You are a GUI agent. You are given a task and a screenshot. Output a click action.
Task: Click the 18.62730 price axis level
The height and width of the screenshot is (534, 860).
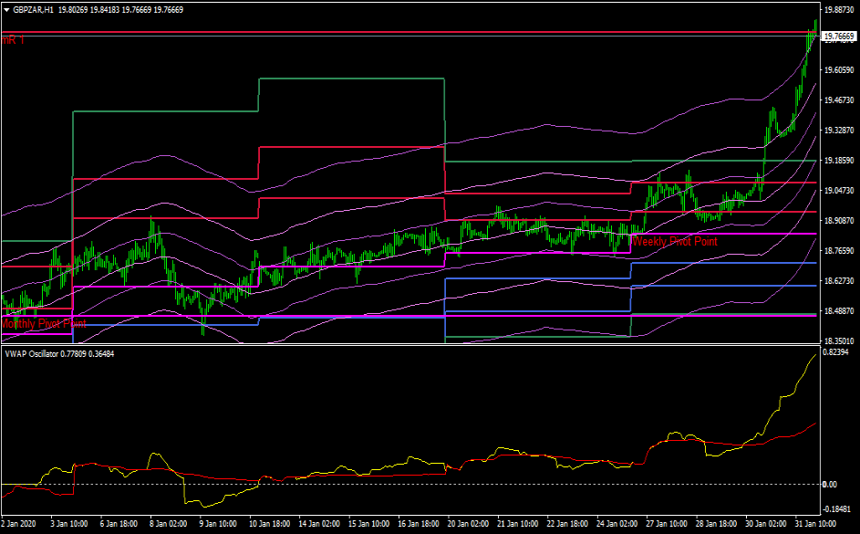tap(837, 281)
